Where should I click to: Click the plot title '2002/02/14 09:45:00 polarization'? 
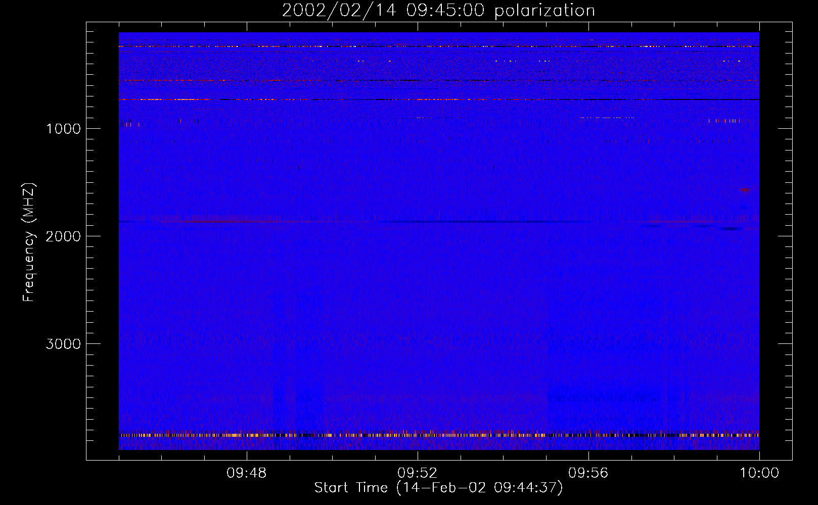[x=438, y=11]
